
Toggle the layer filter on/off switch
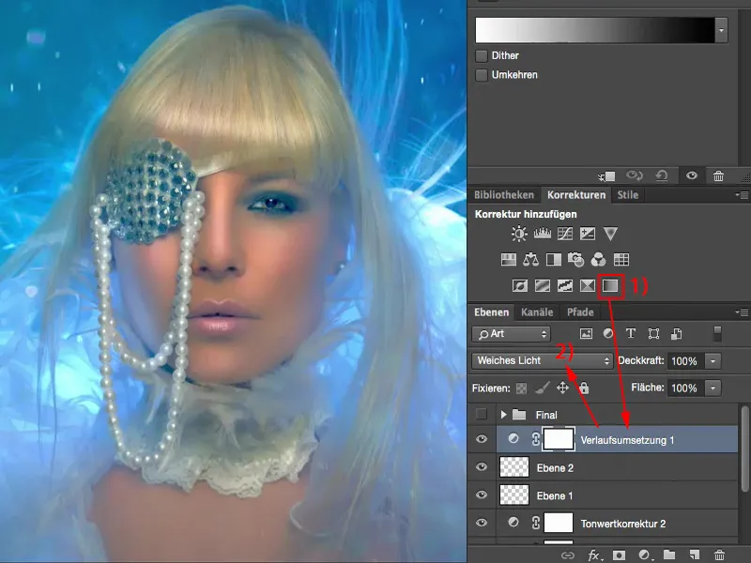[717, 334]
